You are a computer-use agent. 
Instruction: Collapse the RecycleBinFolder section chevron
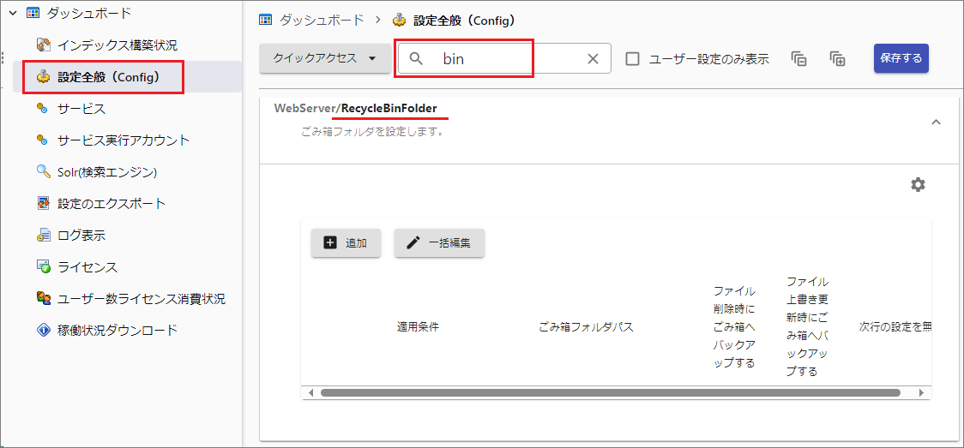[936, 122]
